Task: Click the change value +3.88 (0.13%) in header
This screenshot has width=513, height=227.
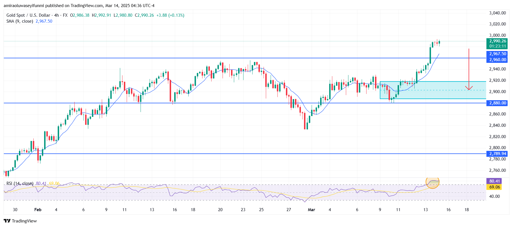Action: tap(170, 15)
